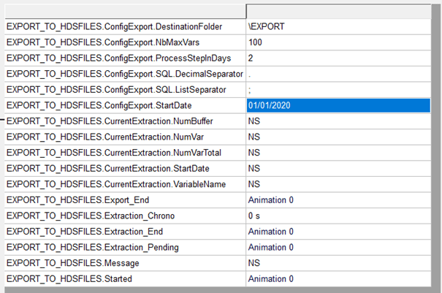Select the ConfigExport.DestinationFolder variable name
442x293 pixels.
114,27
